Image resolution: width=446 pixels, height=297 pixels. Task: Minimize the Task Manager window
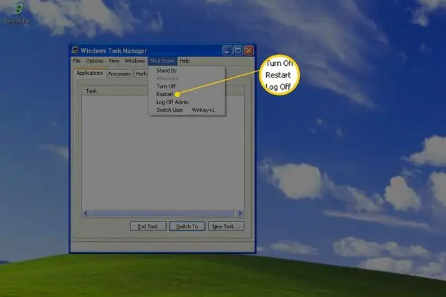coord(227,51)
